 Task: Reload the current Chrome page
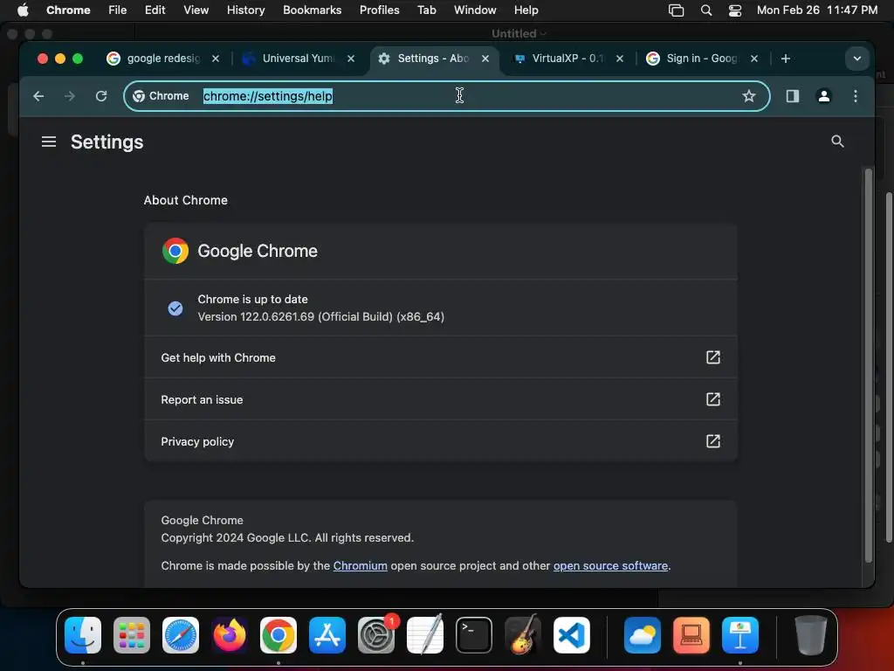(101, 96)
